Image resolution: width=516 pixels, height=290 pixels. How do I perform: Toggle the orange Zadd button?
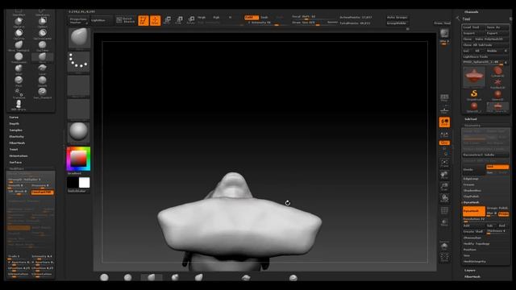pyautogui.click(x=252, y=18)
